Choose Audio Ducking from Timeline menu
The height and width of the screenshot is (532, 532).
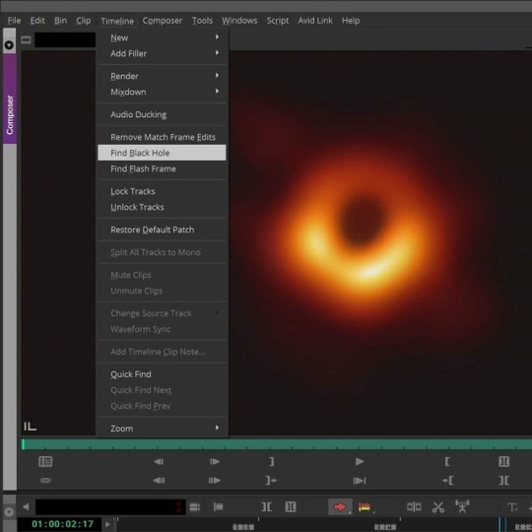[163, 114]
